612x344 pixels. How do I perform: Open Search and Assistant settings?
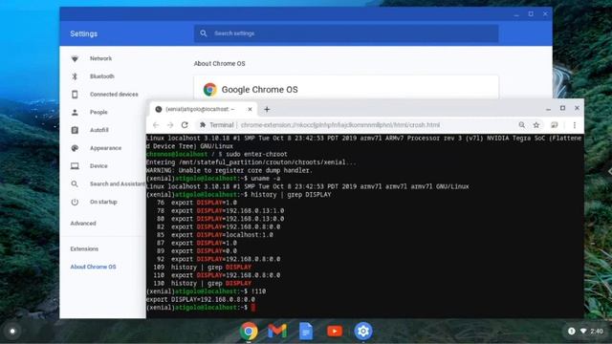point(118,184)
